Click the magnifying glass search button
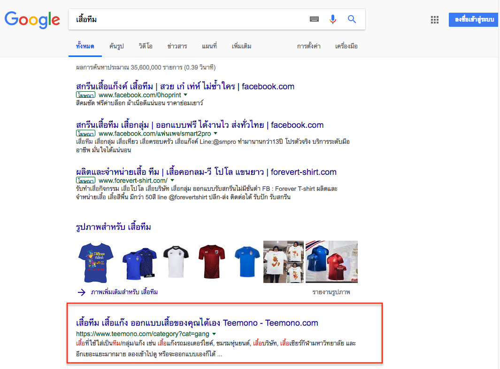The image size is (500, 369). [x=352, y=19]
